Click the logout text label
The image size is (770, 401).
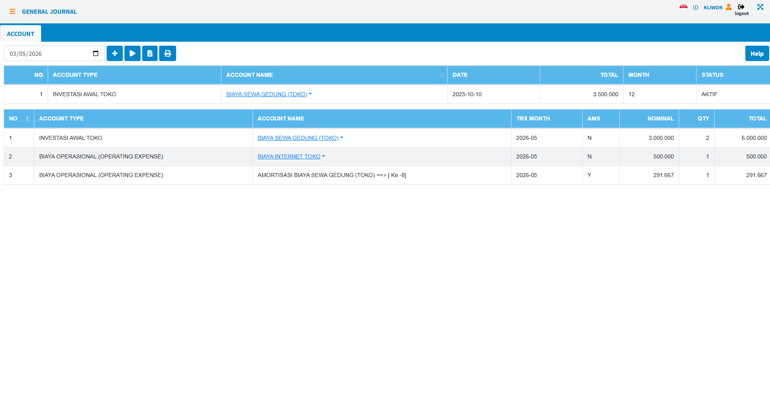click(x=741, y=13)
